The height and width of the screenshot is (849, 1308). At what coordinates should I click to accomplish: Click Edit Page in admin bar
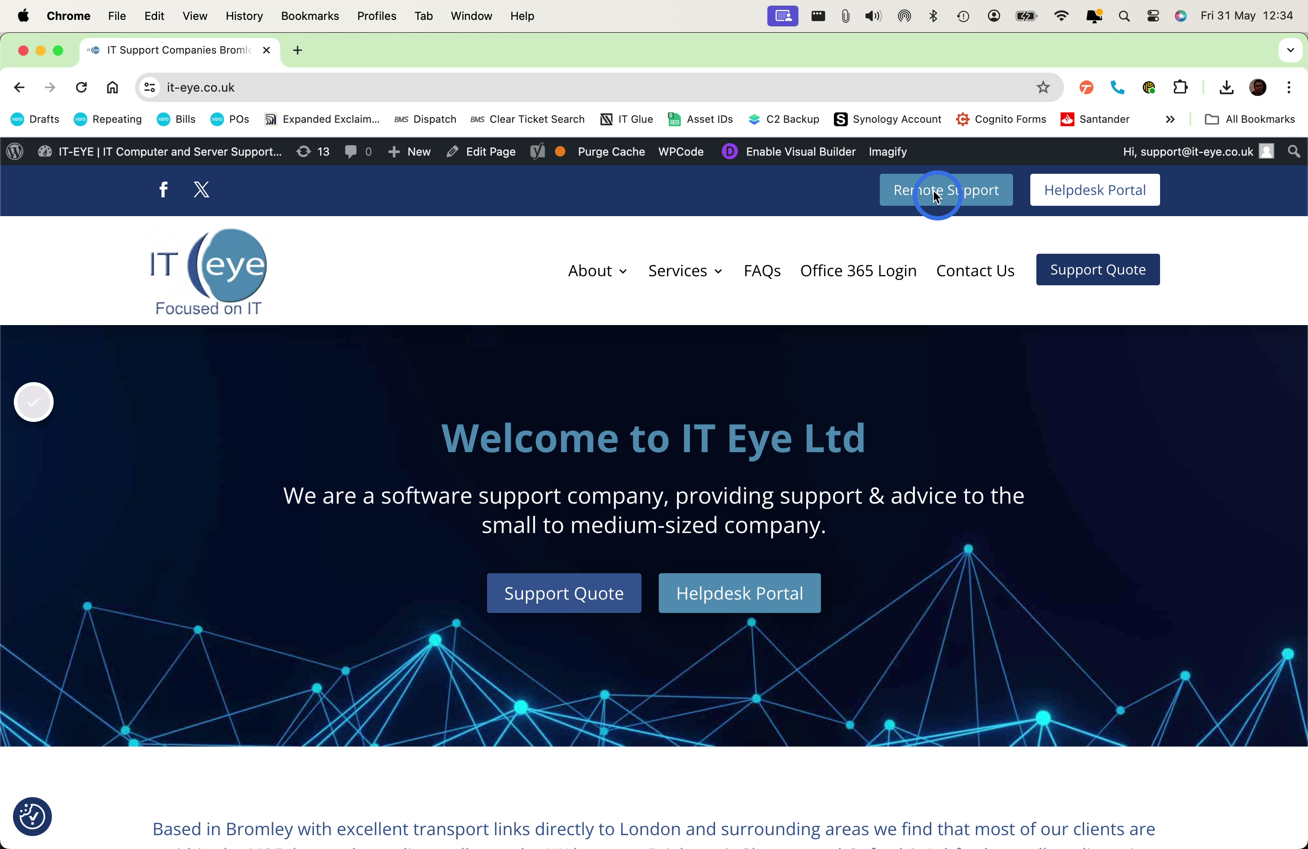coord(481,152)
